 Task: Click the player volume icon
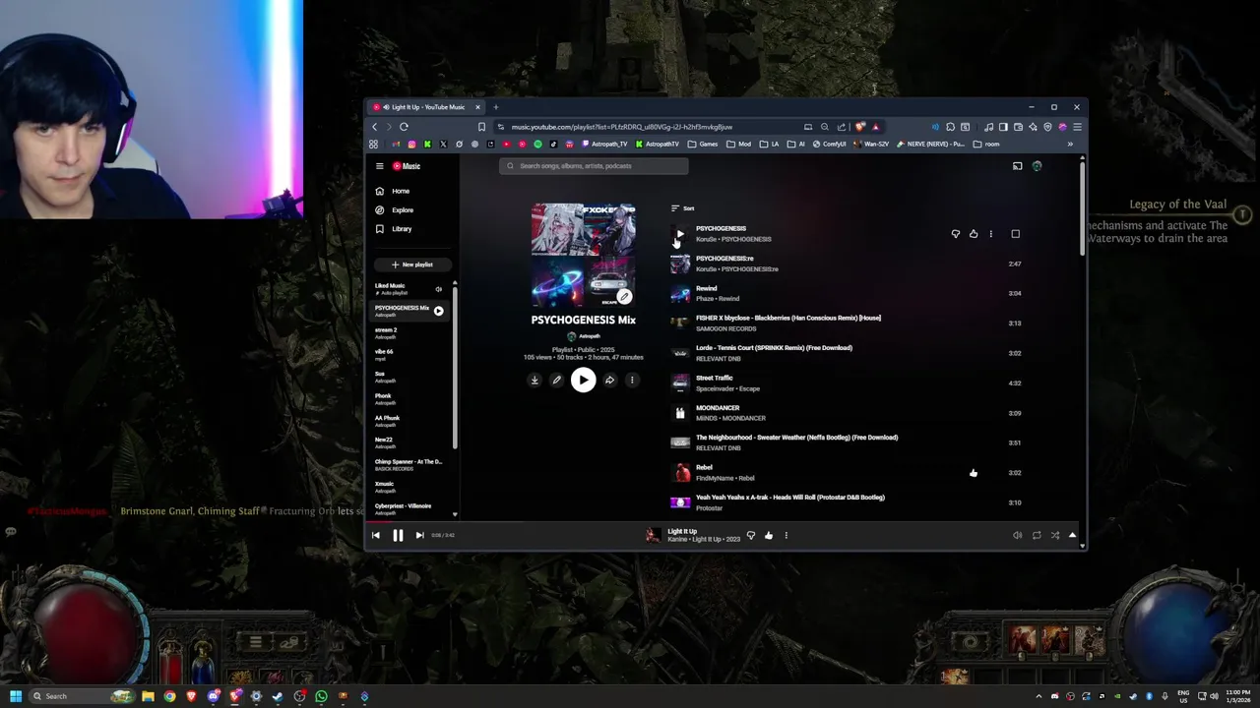pos(1017,535)
